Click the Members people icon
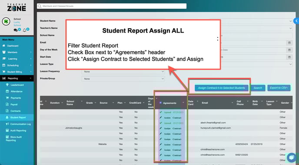 pos(4,52)
